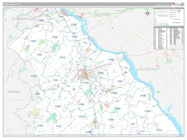The width and height of the screenshot is (187, 140).
Task: Click ZIP code 17339 label
Action: (55, 37)
